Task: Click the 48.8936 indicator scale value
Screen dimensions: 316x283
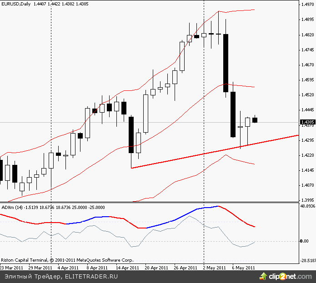Action: tap(308, 206)
